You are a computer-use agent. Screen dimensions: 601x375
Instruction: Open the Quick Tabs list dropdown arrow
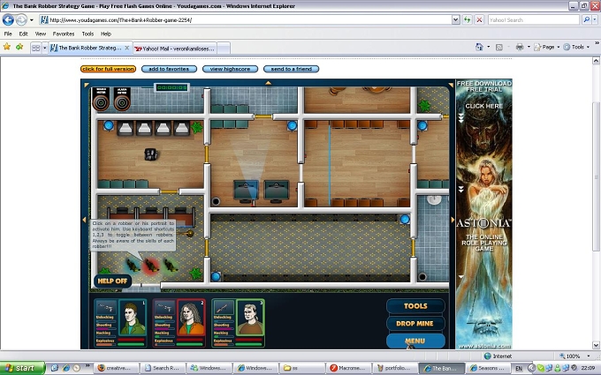[44, 48]
